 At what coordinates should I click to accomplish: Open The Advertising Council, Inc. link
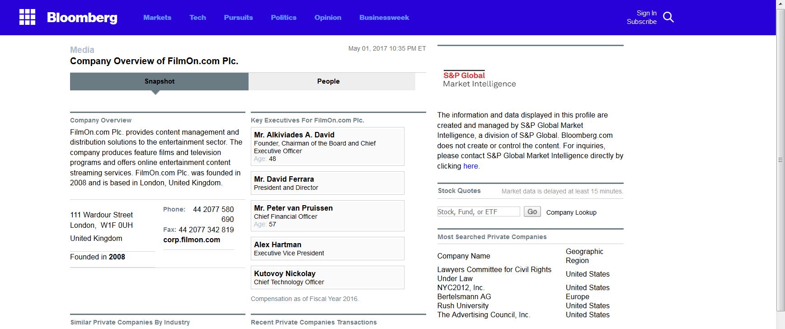tap(484, 315)
